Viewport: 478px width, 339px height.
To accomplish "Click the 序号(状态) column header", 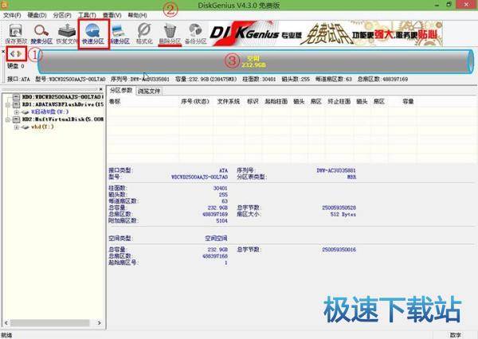I will pos(195,101).
